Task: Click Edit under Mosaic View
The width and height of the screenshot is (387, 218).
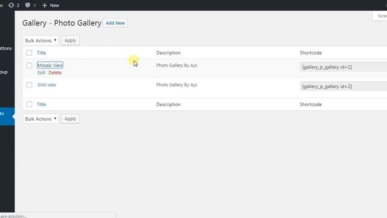Action: pos(41,73)
